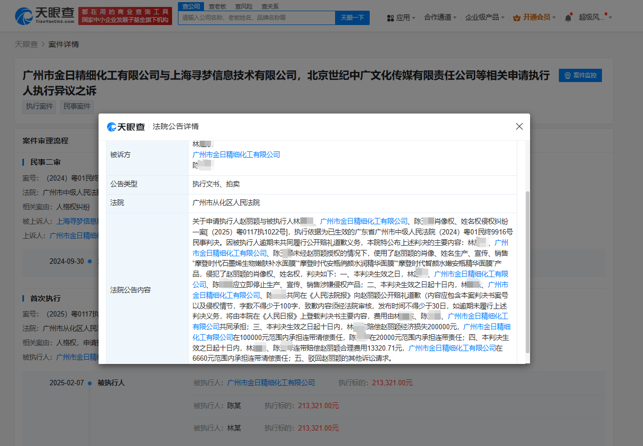Click the 执行案件 tag
The width and height of the screenshot is (643, 446).
[40, 106]
